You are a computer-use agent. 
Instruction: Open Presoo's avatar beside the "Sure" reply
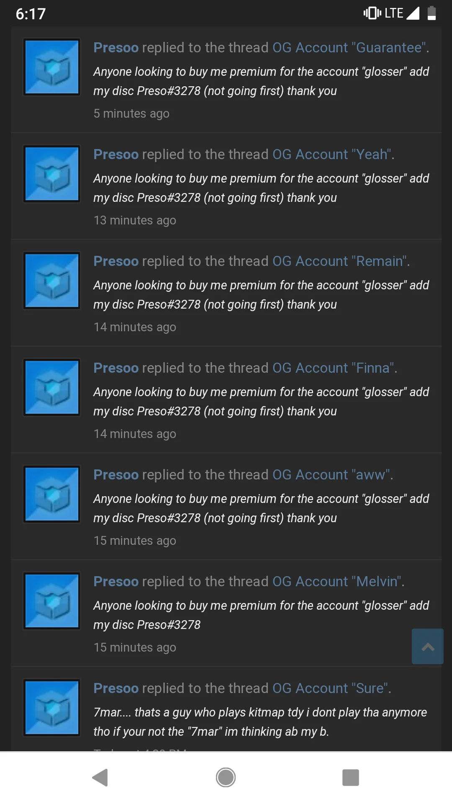tap(52, 708)
